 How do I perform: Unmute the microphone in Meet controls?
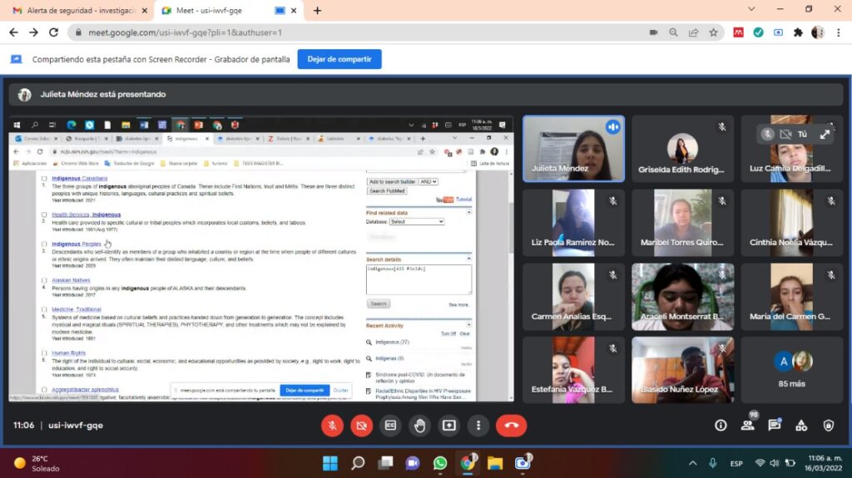point(332,426)
